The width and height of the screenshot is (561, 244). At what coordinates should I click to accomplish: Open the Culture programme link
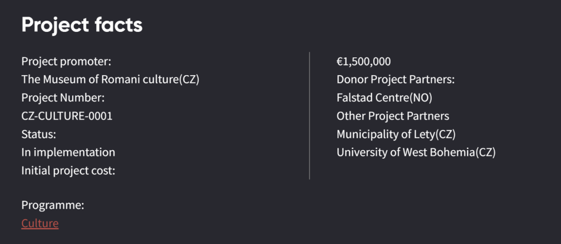point(40,223)
